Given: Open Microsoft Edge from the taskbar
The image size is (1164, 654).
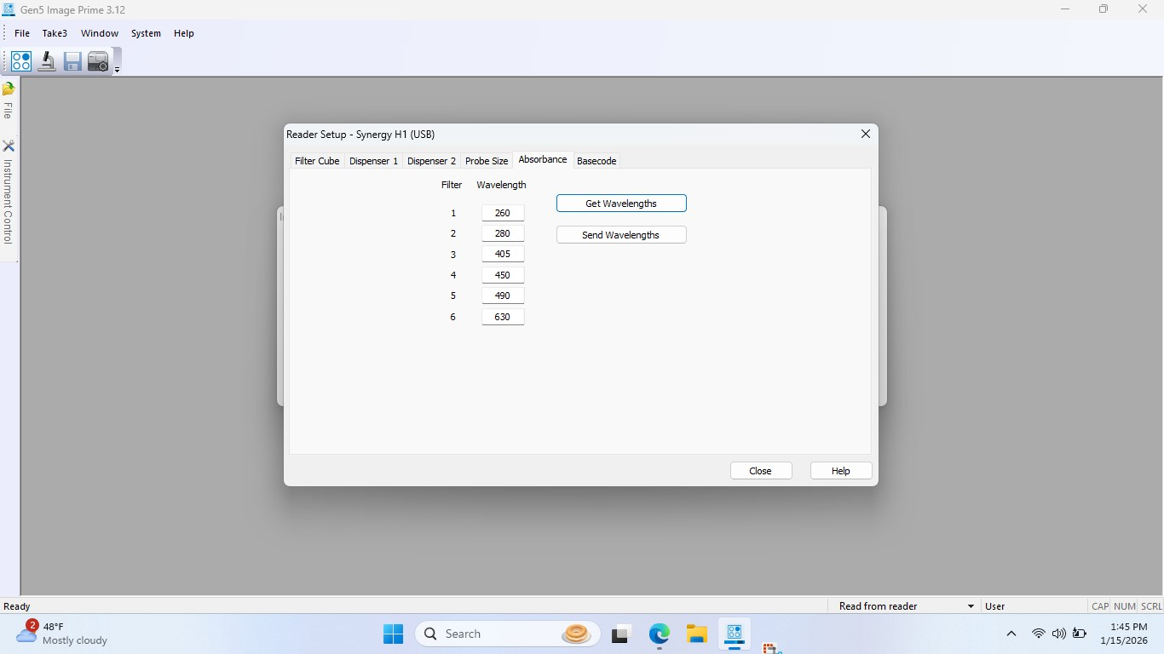Looking at the screenshot, I should (x=659, y=634).
